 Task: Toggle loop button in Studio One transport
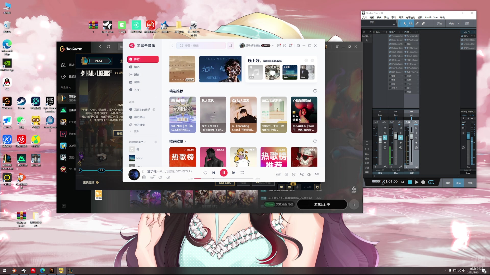tap(431, 182)
